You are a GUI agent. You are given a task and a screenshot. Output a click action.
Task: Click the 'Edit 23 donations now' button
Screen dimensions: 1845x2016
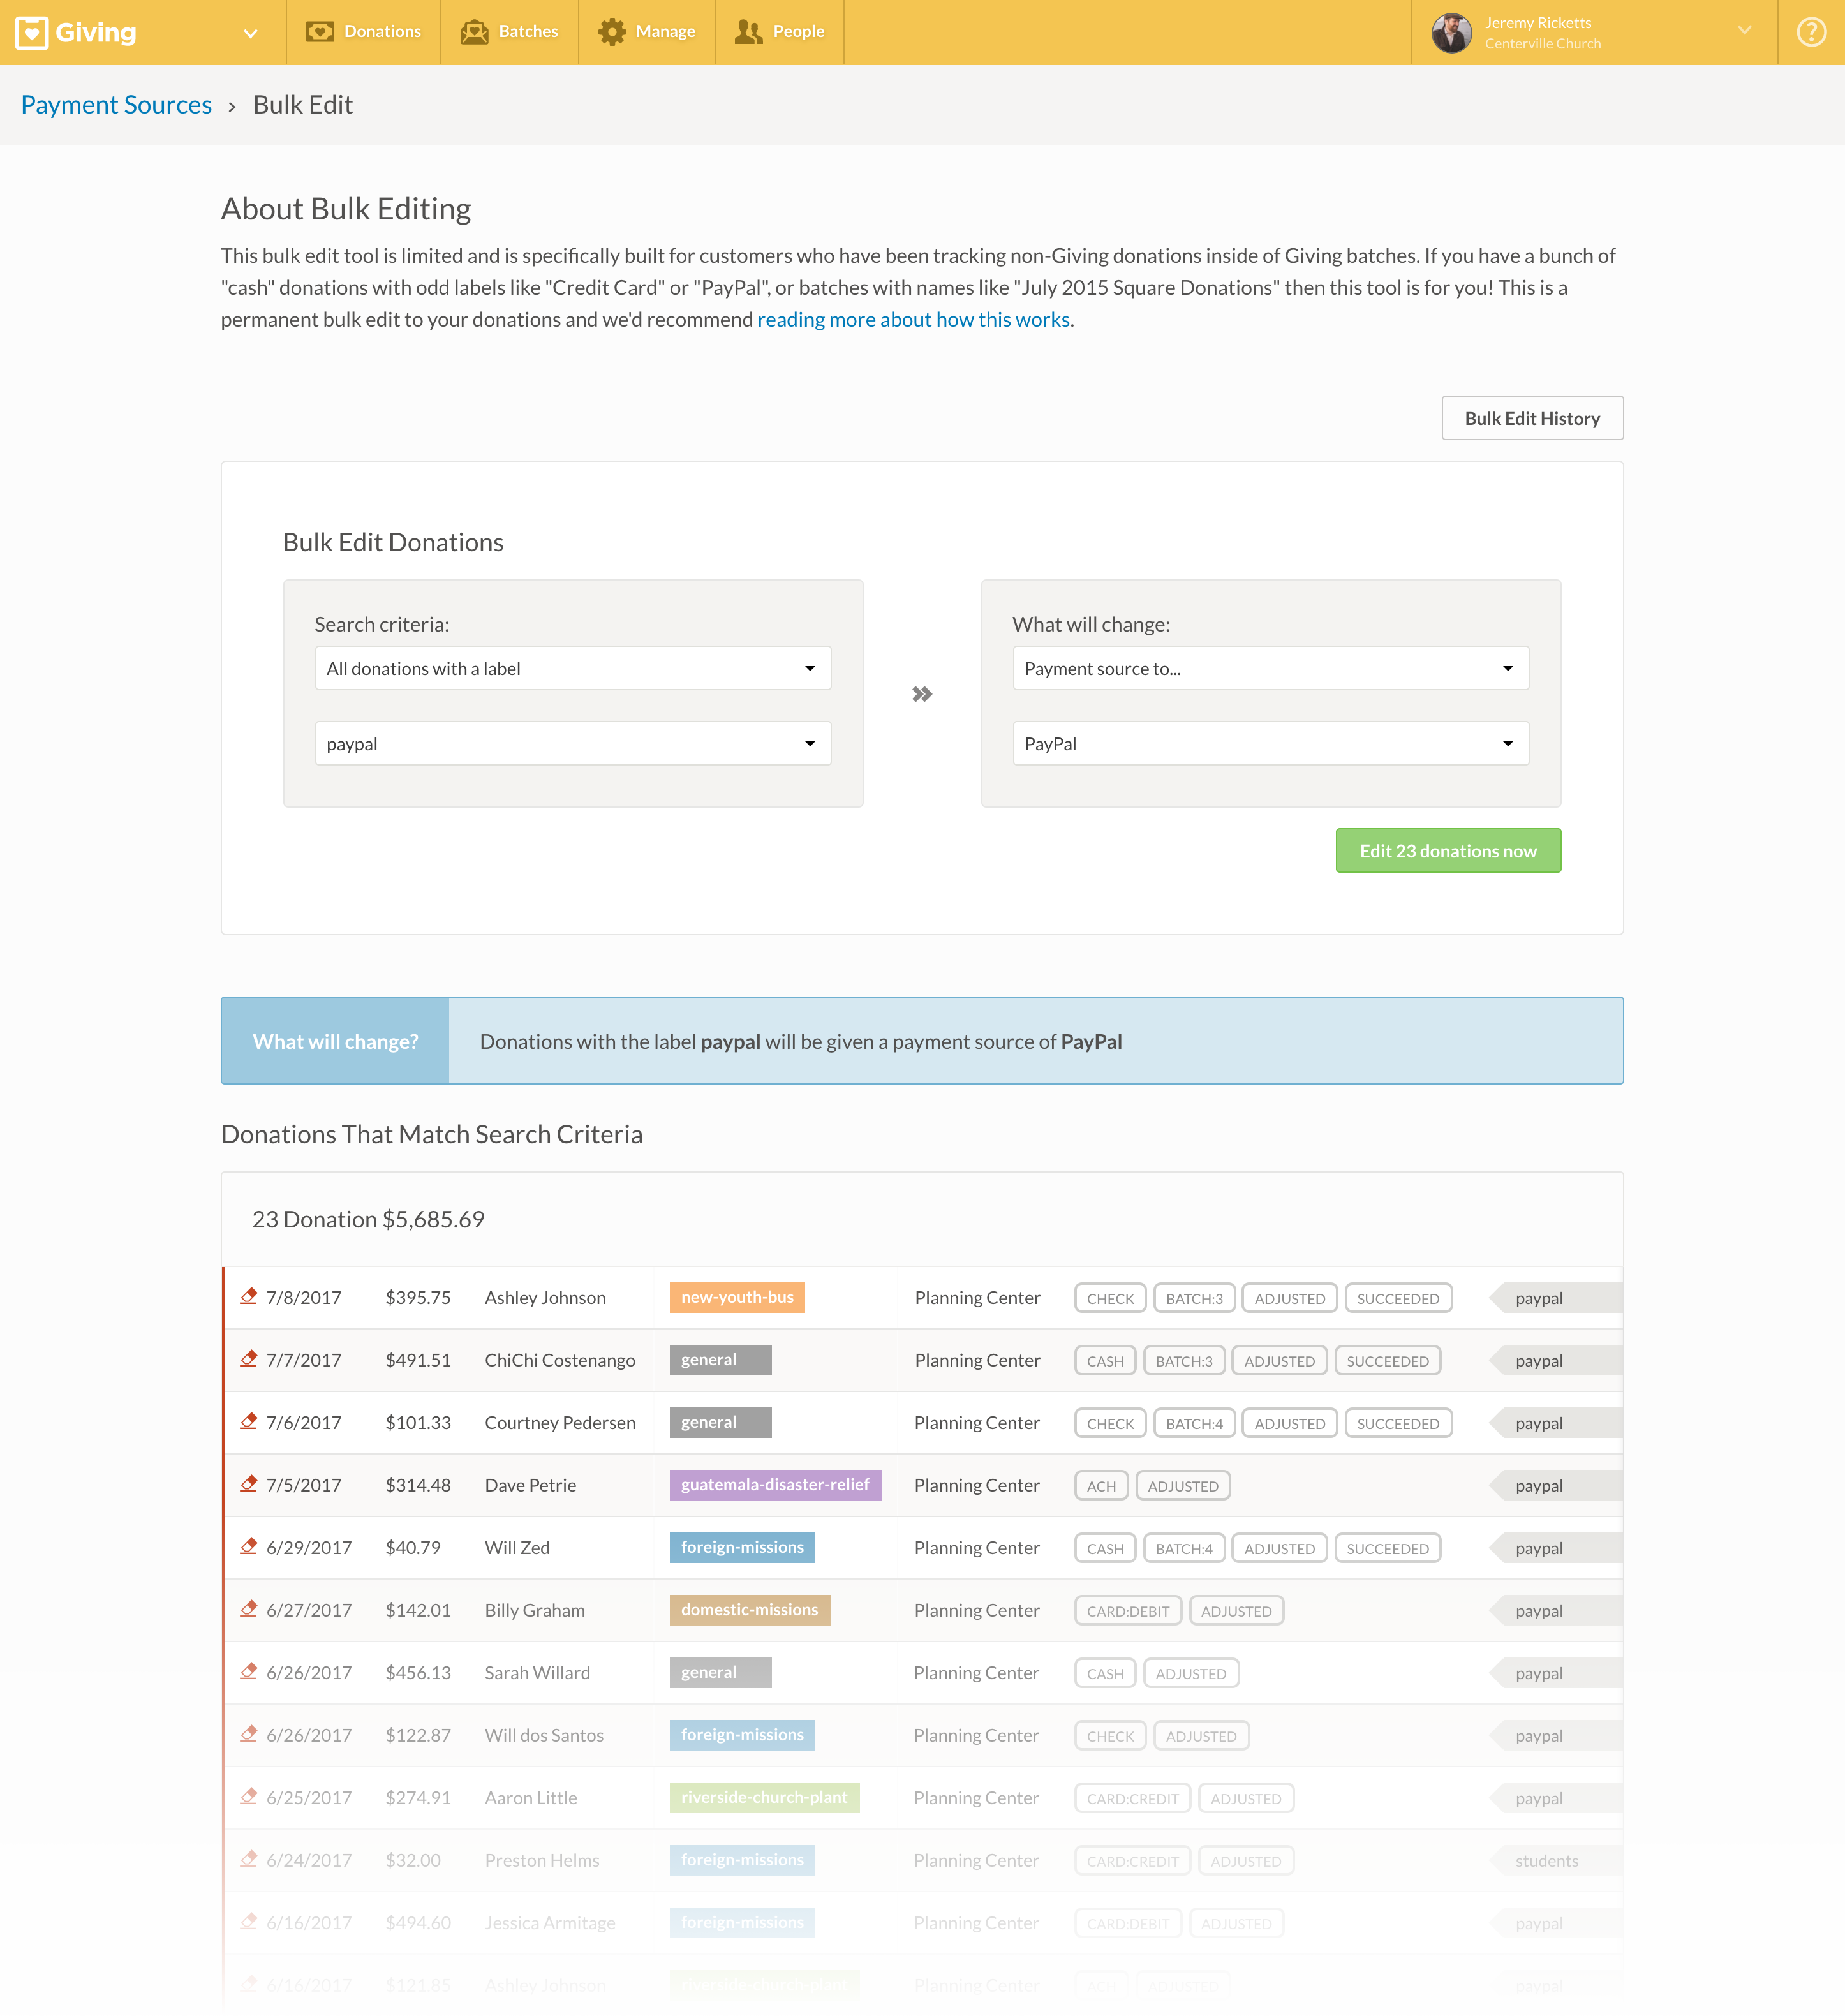(1447, 851)
